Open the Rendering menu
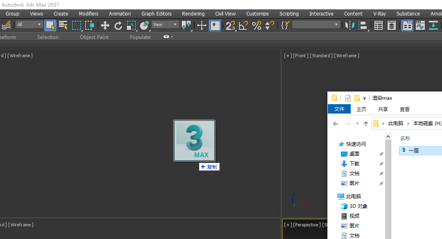The width and height of the screenshot is (442, 239). click(x=193, y=14)
